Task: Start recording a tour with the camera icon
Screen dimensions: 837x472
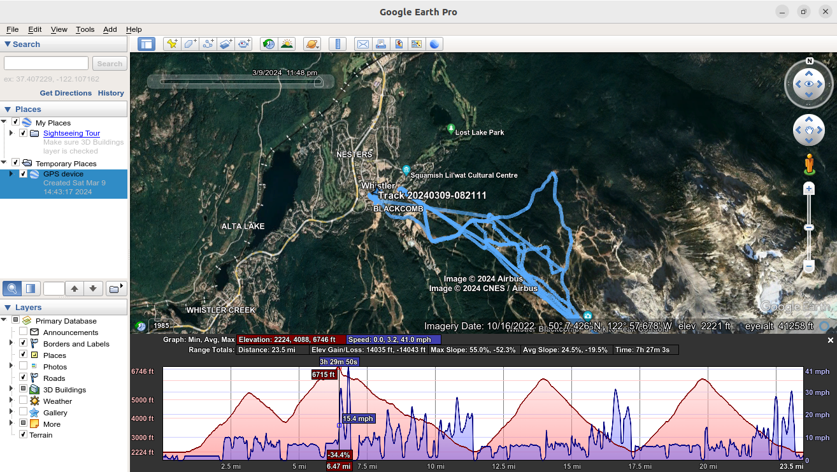Action: coord(244,44)
